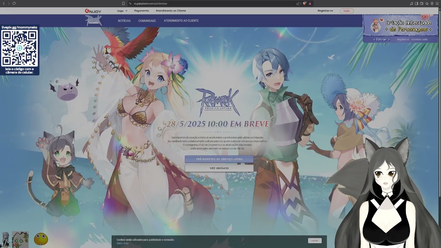Click the GNJOY logo
The image size is (441, 248).
click(x=93, y=11)
